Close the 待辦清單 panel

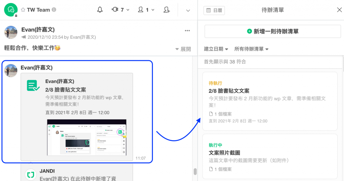coord(339,10)
